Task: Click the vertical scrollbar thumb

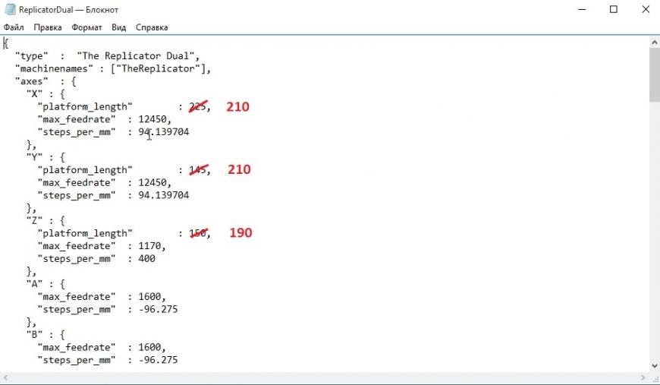Action: 655,74
